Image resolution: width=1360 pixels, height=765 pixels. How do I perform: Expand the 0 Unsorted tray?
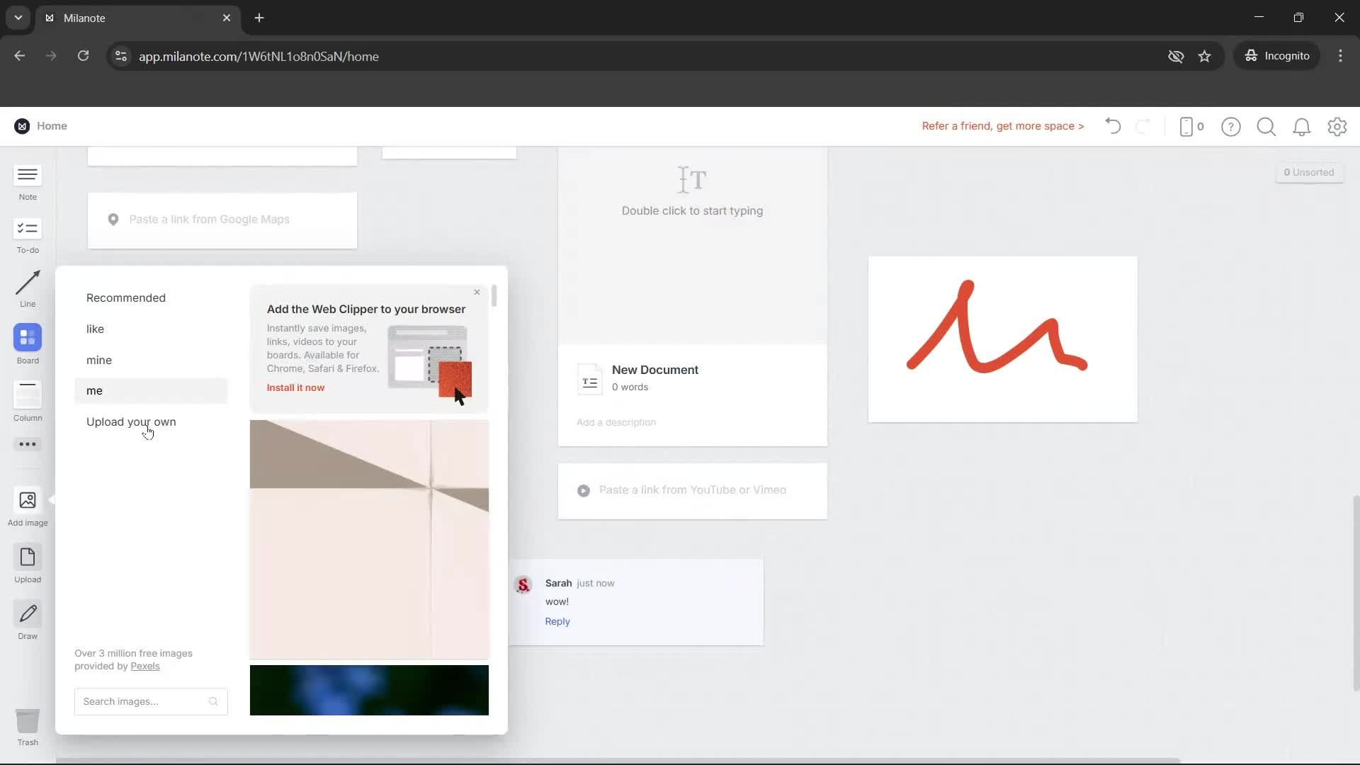[1309, 171]
